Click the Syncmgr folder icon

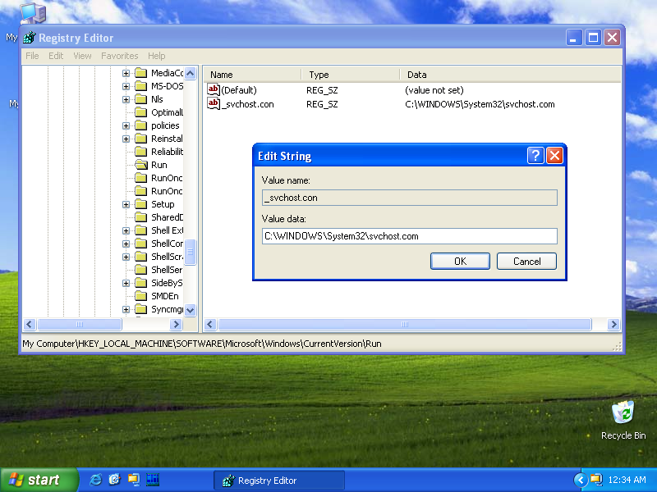click(x=140, y=309)
